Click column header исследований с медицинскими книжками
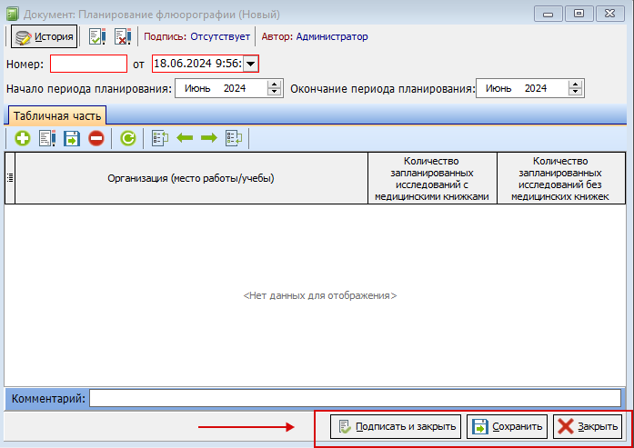The height and width of the screenshot is (448, 634). (x=432, y=178)
